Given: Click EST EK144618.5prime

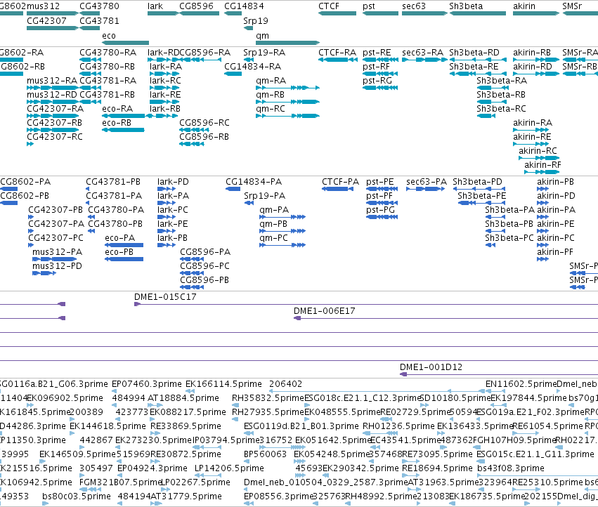Looking at the screenshot, I should point(108,426).
